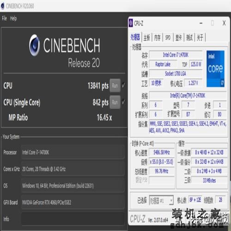The height and width of the screenshot is (231, 231).
Task: Switch to the 内存 tab in CPU-Z
Action: [158, 37]
